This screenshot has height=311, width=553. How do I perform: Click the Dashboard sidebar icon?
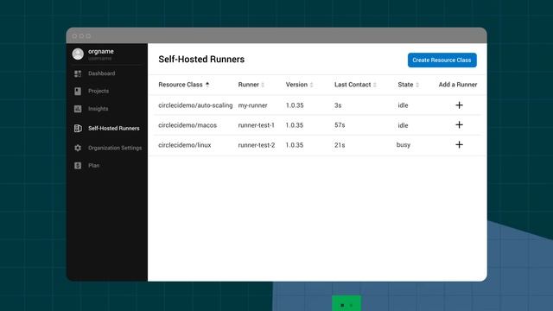78,73
